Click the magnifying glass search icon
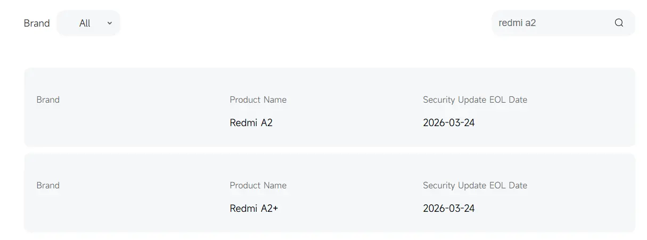 pyautogui.click(x=619, y=23)
